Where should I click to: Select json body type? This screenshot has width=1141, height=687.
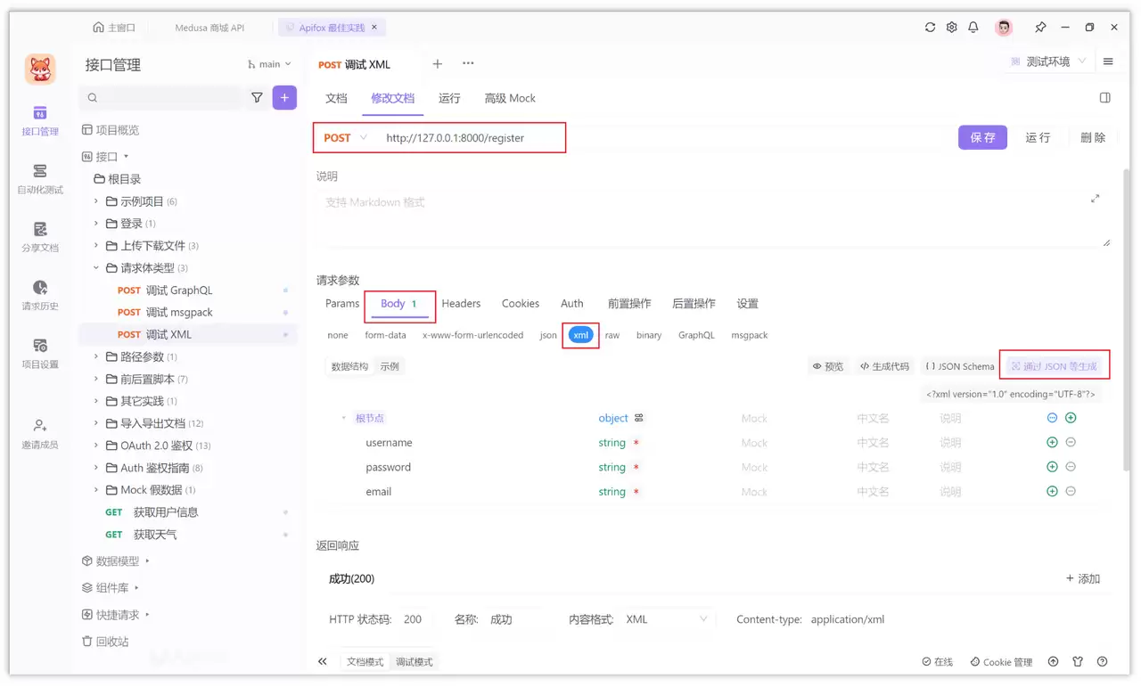548,335
